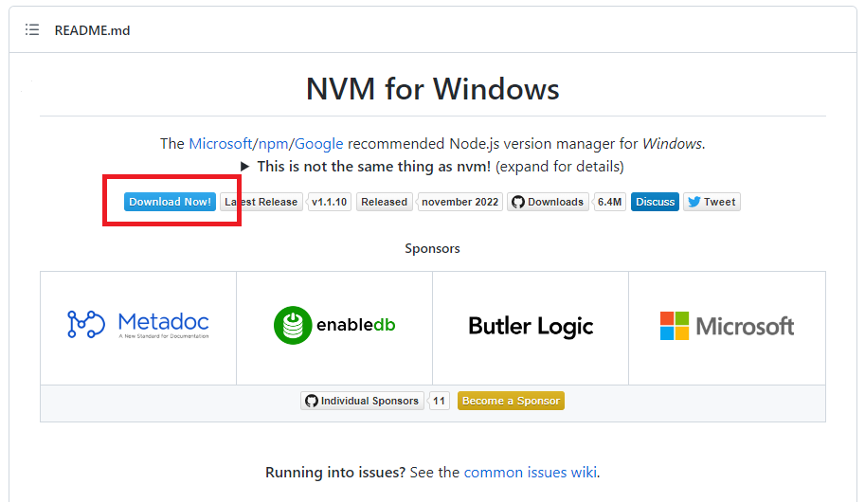Click the Download Now! badge

(170, 202)
